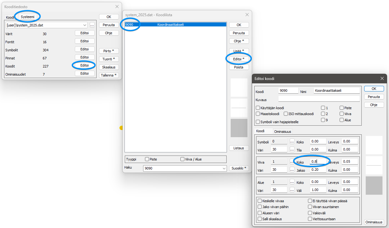The image size is (389, 228).
Task: Enable the Käyttäjän koodi checkbox
Action: click(258, 108)
